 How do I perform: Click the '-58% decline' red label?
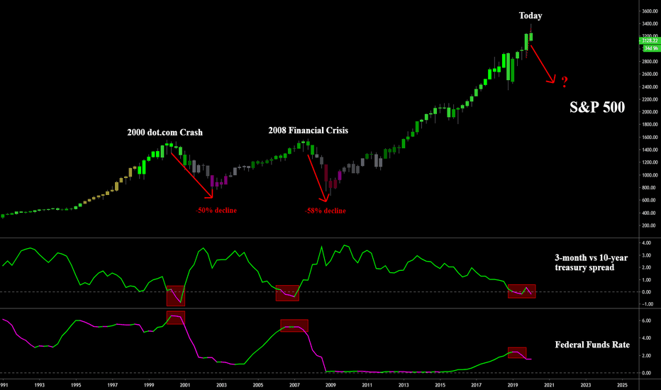pyautogui.click(x=325, y=211)
